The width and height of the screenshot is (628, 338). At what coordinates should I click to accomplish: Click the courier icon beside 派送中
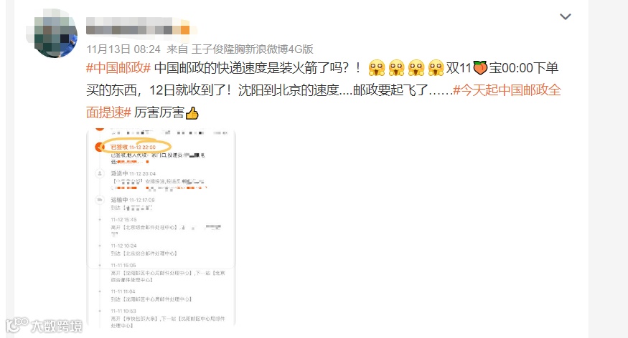point(99,173)
